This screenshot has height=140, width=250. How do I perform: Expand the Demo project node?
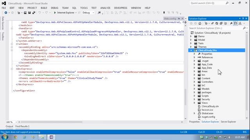191,36
